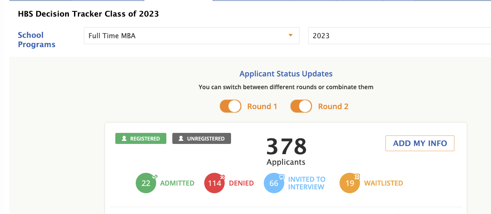Click the blue 66 interview circle icon
Viewport: 491px width, 214px height.
pyautogui.click(x=274, y=183)
